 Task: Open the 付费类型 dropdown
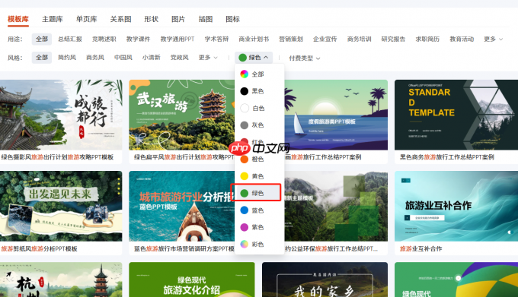click(304, 58)
